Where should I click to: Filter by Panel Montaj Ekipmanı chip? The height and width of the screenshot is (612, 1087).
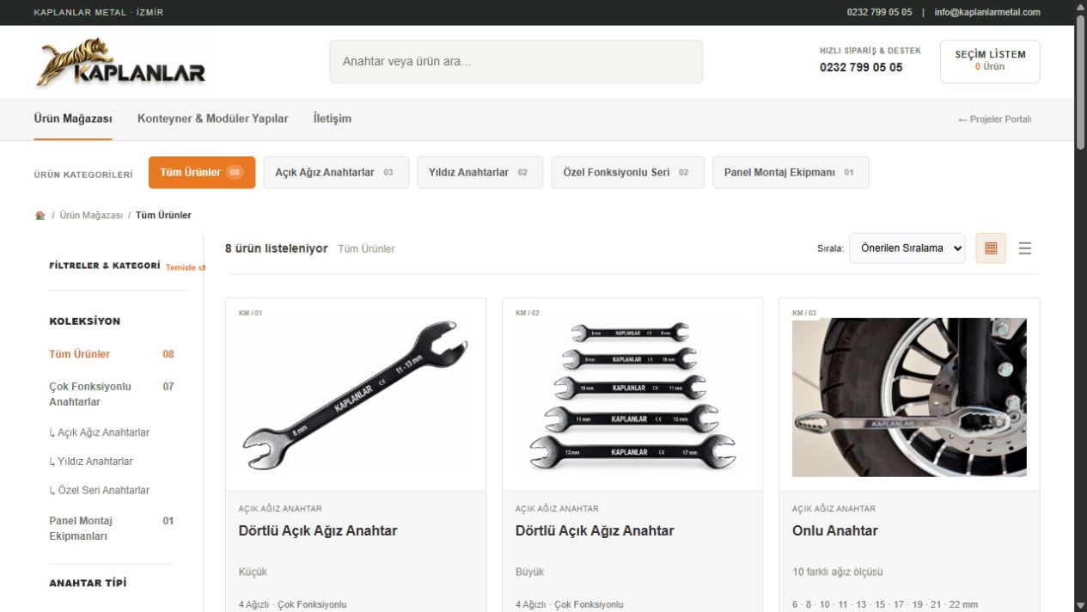pos(791,173)
